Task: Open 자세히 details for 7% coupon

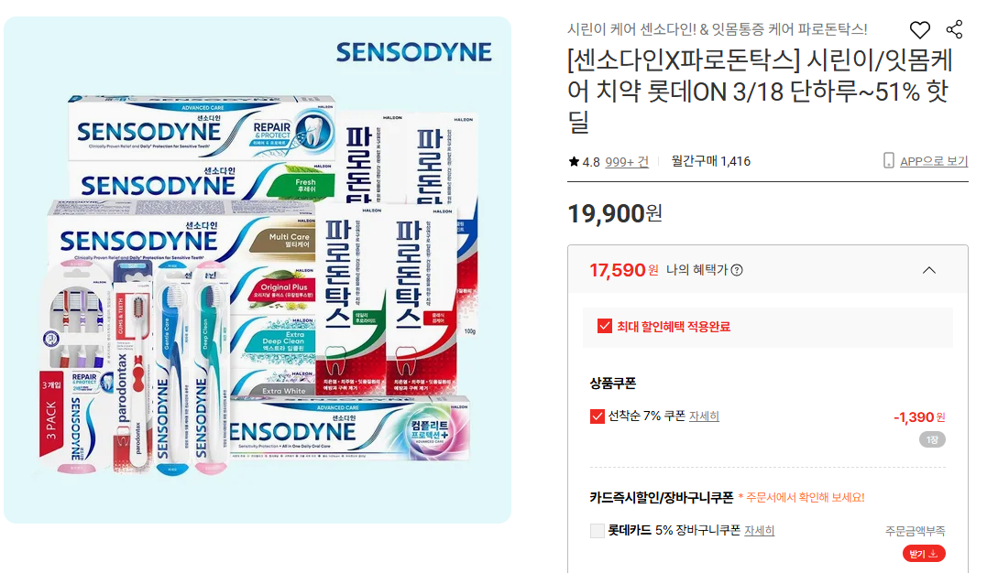Action: tap(704, 416)
